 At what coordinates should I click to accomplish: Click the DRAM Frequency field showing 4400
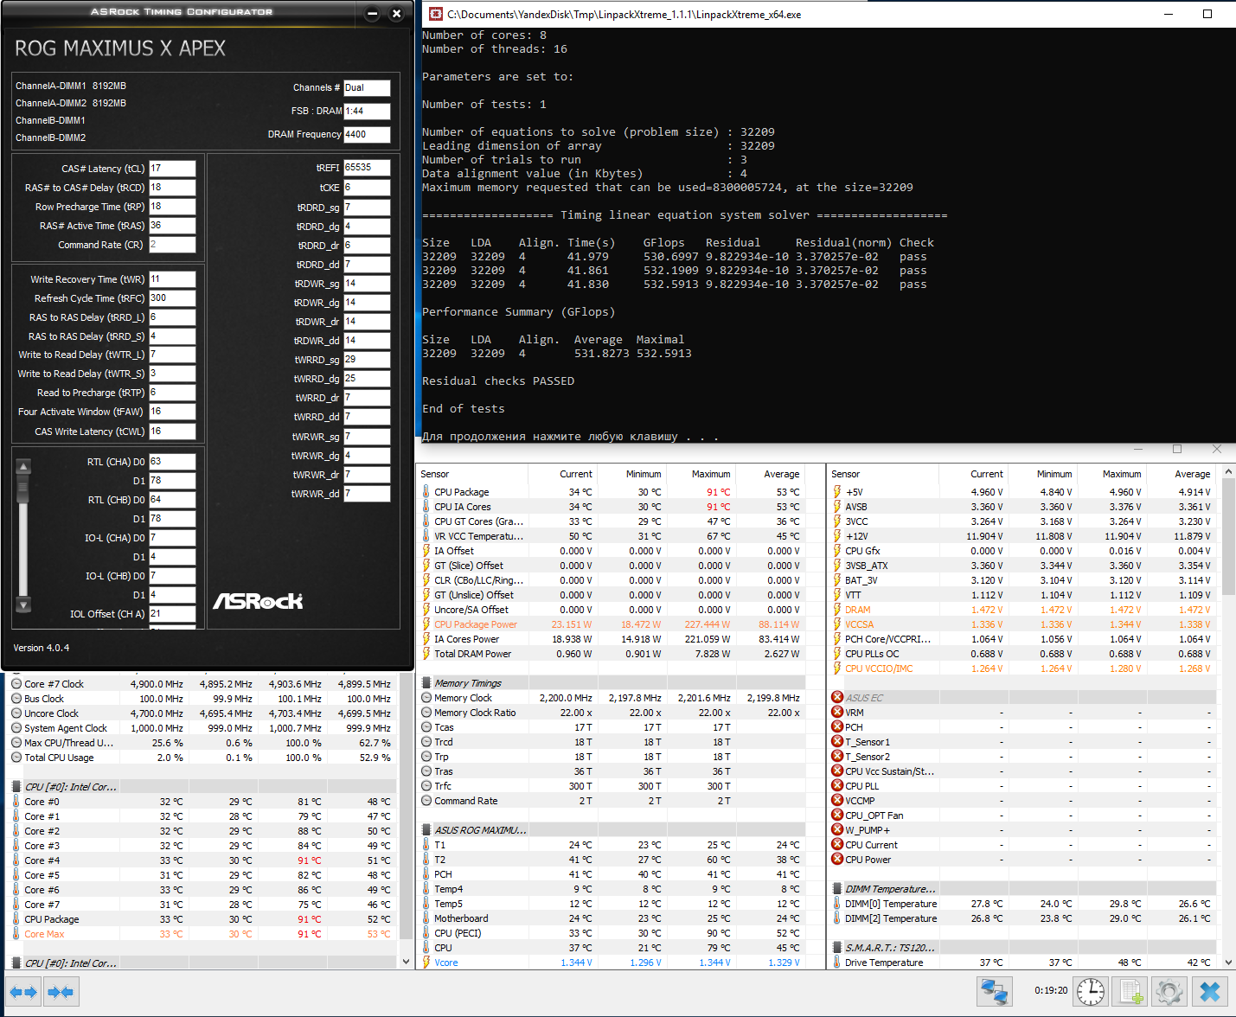click(x=367, y=135)
